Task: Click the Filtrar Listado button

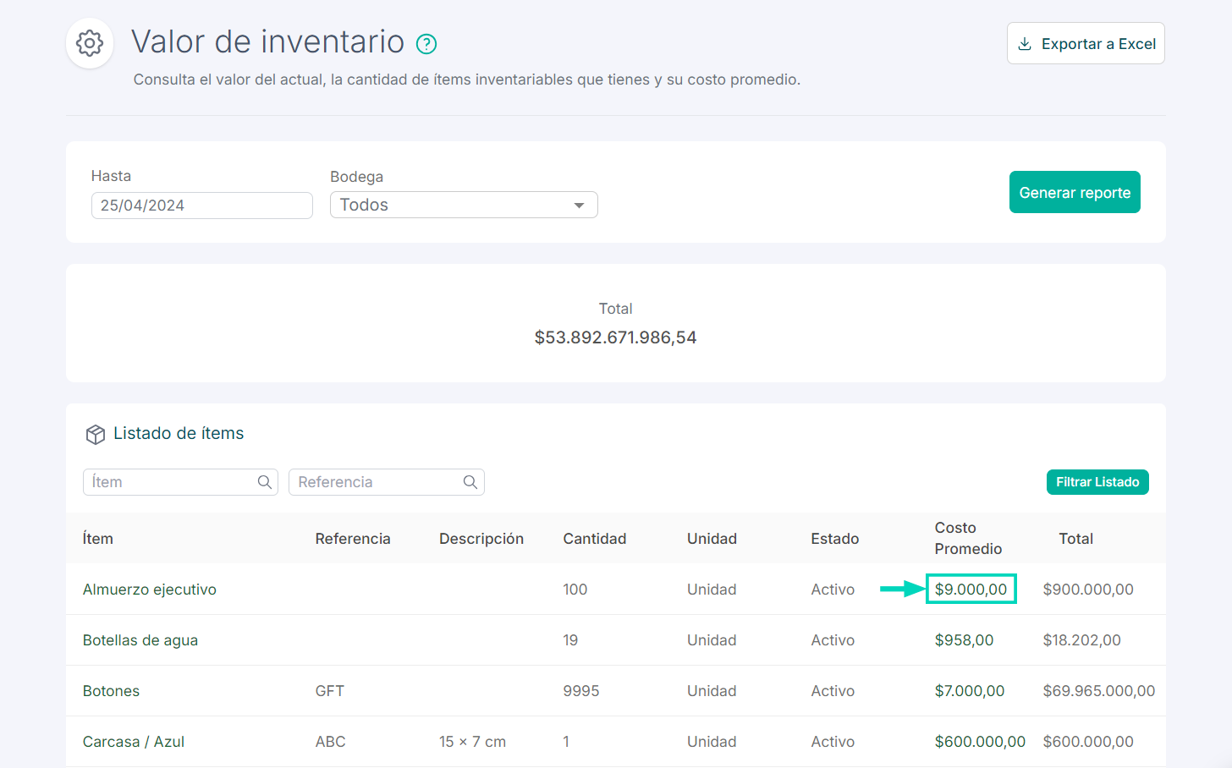Action: [x=1097, y=481]
